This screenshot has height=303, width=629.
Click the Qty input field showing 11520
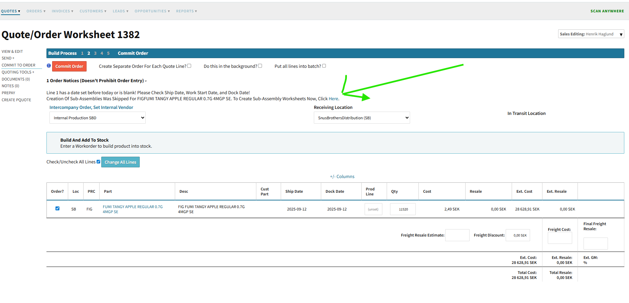point(403,209)
